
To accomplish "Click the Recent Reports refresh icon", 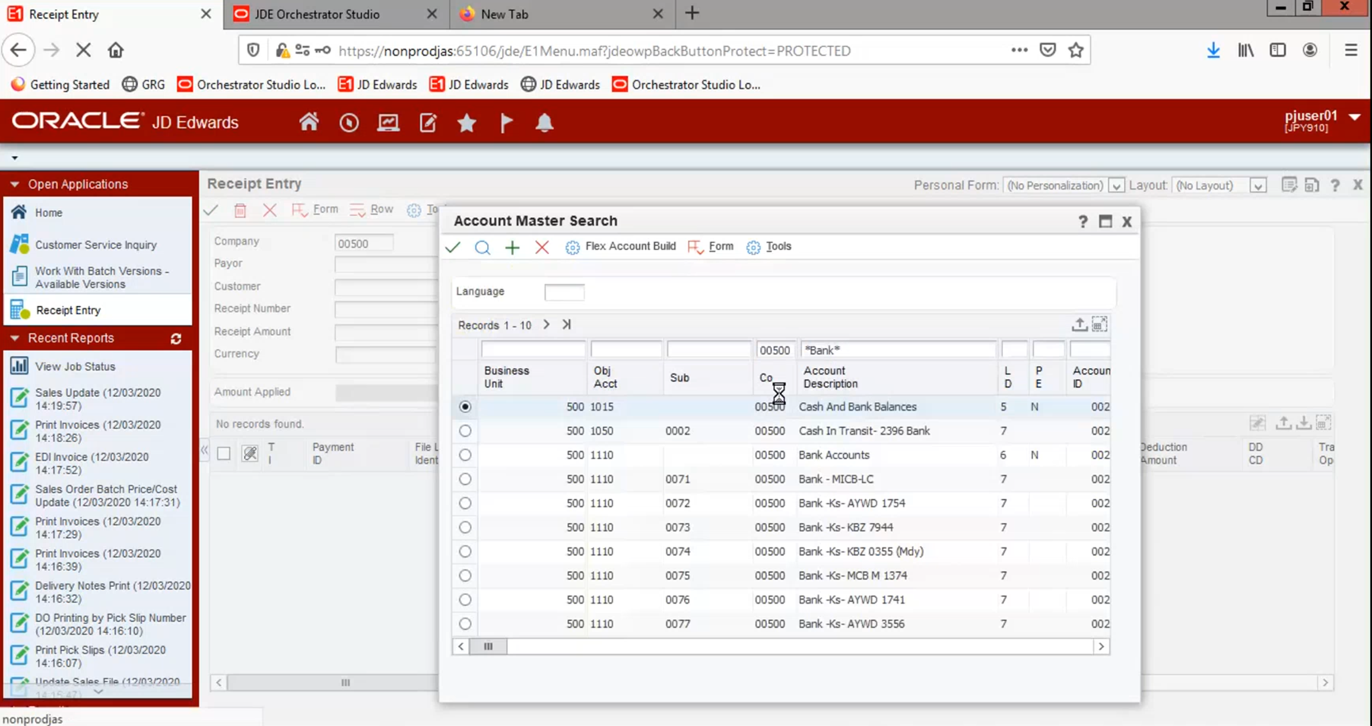I will [x=176, y=339].
